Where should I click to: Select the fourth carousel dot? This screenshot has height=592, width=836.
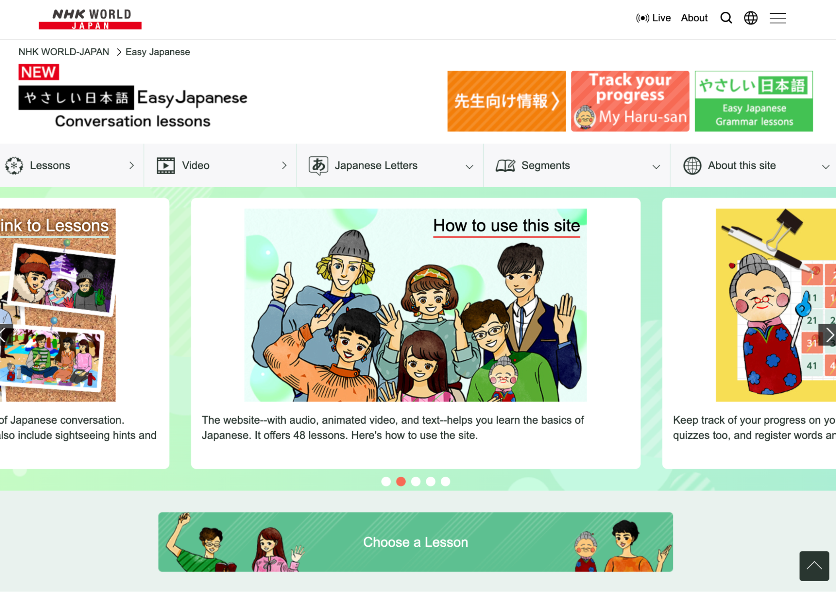(x=430, y=481)
